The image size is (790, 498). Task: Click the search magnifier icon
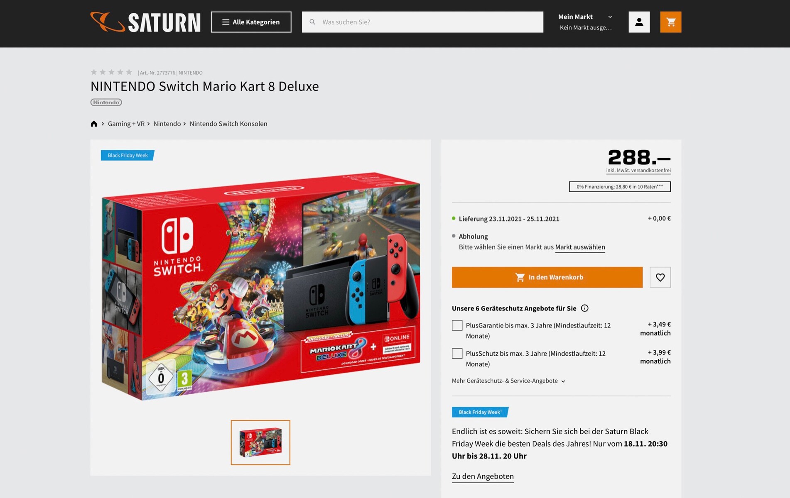312,22
